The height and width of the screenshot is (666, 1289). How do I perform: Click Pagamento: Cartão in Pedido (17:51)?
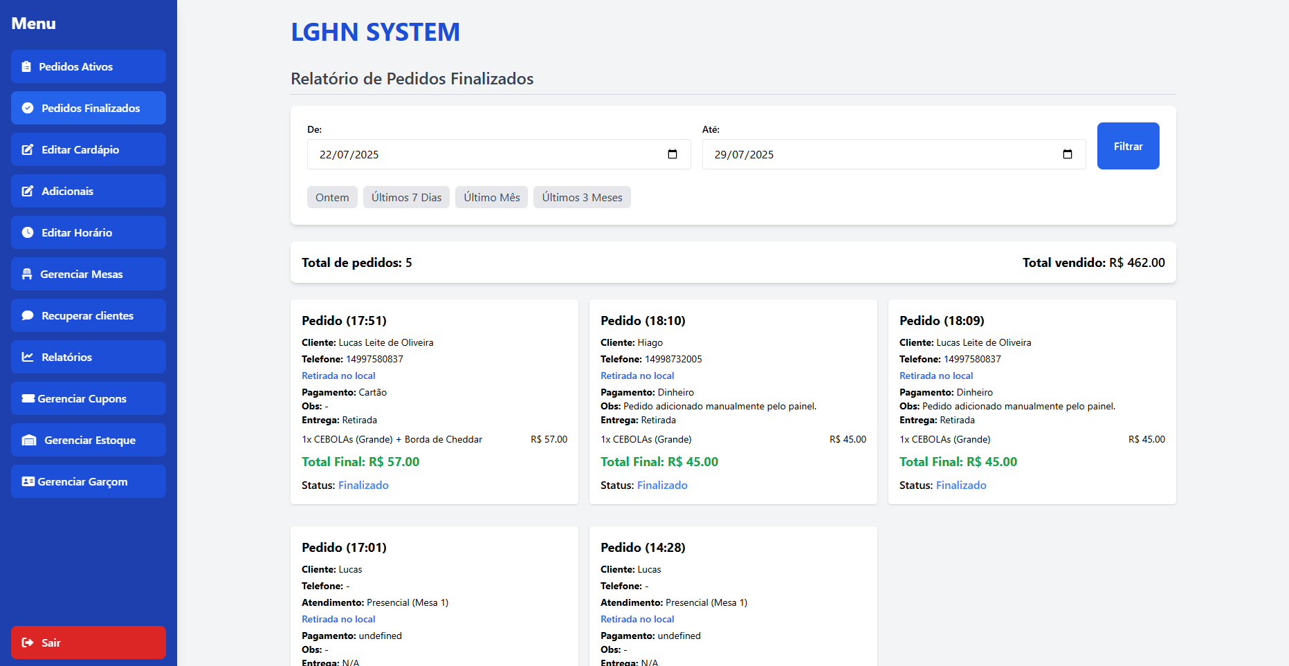click(344, 392)
